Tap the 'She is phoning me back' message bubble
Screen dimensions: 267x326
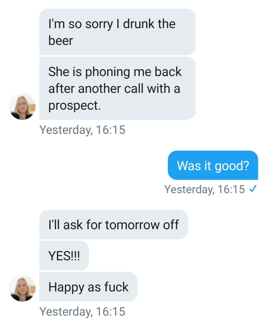point(117,88)
